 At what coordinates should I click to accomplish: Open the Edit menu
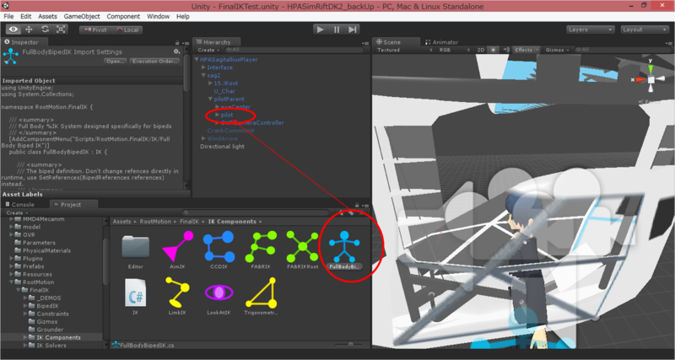pyautogui.click(x=26, y=16)
